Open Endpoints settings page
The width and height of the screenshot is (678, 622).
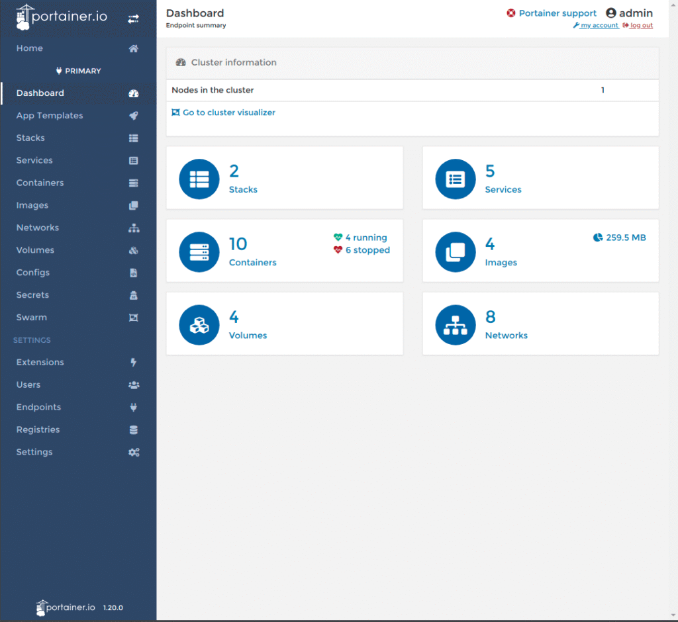click(x=78, y=407)
